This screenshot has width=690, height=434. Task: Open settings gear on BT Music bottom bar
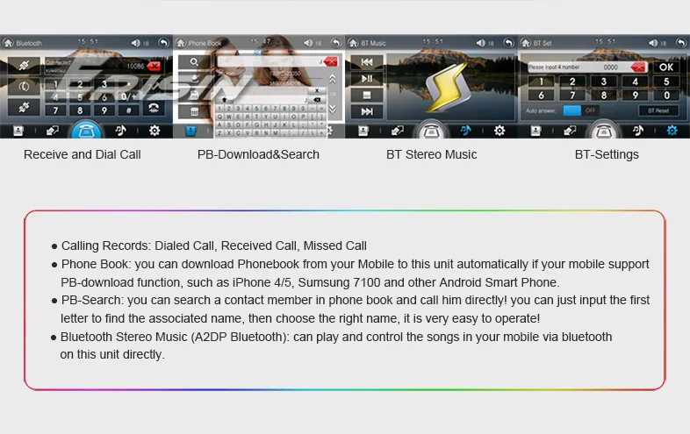point(500,131)
